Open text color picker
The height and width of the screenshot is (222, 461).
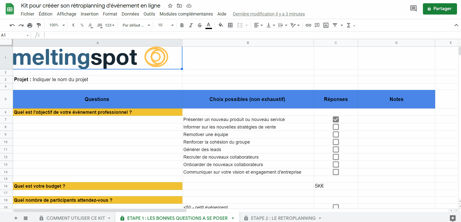[208, 25]
